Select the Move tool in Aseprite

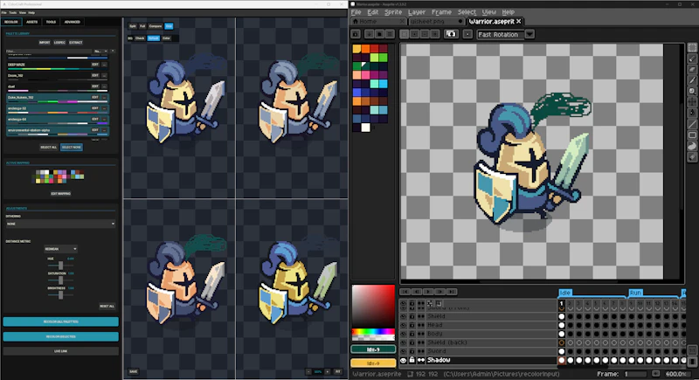[692, 102]
